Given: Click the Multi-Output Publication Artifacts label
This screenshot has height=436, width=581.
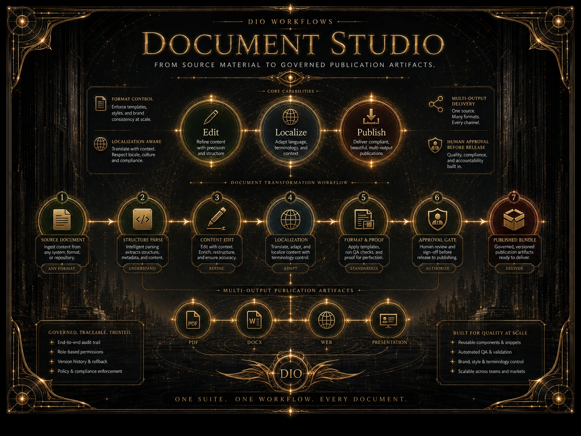Looking at the screenshot, I should pos(288,291).
